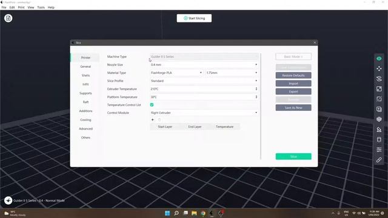Click the document icon at top left
The height and width of the screenshot is (218, 388).
point(8,18)
